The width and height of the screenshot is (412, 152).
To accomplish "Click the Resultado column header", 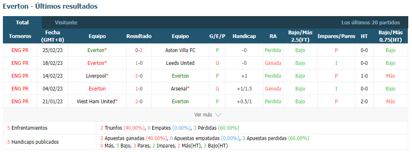I will tap(139, 36).
